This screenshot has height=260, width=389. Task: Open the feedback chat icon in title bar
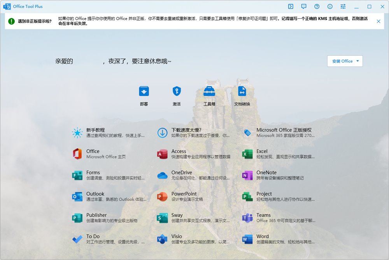pyautogui.click(x=304, y=7)
